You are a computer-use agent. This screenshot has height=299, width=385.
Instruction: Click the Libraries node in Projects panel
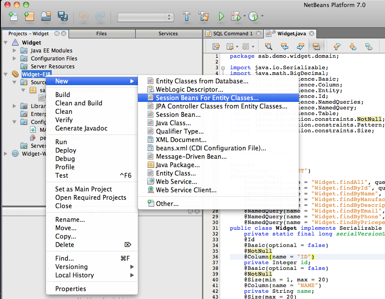click(27, 106)
